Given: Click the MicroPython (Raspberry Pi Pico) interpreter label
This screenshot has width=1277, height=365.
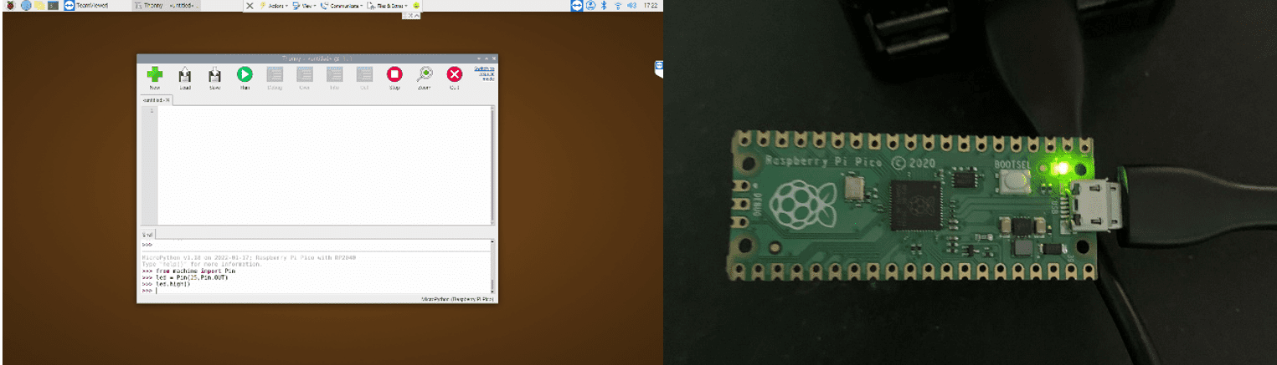Looking at the screenshot, I should (457, 299).
